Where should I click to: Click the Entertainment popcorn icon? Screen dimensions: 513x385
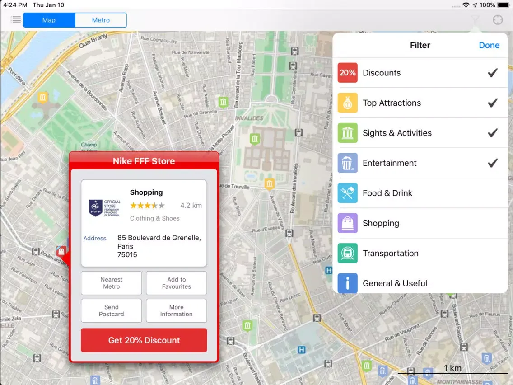point(347,163)
